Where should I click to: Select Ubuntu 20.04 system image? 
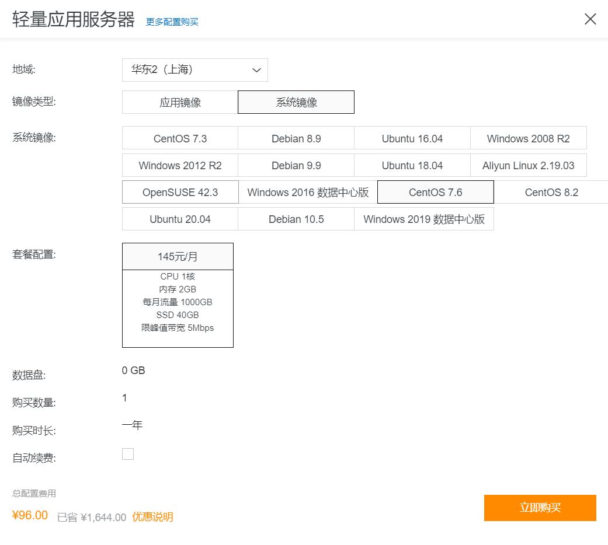tap(180, 219)
